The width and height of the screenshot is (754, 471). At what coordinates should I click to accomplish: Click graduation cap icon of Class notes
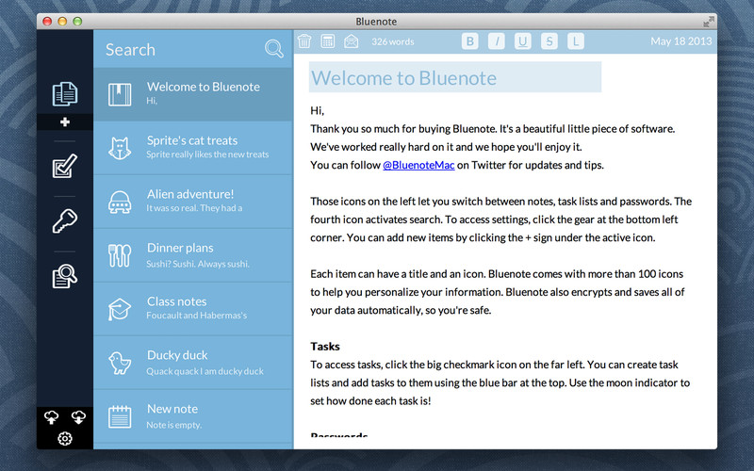(x=120, y=309)
